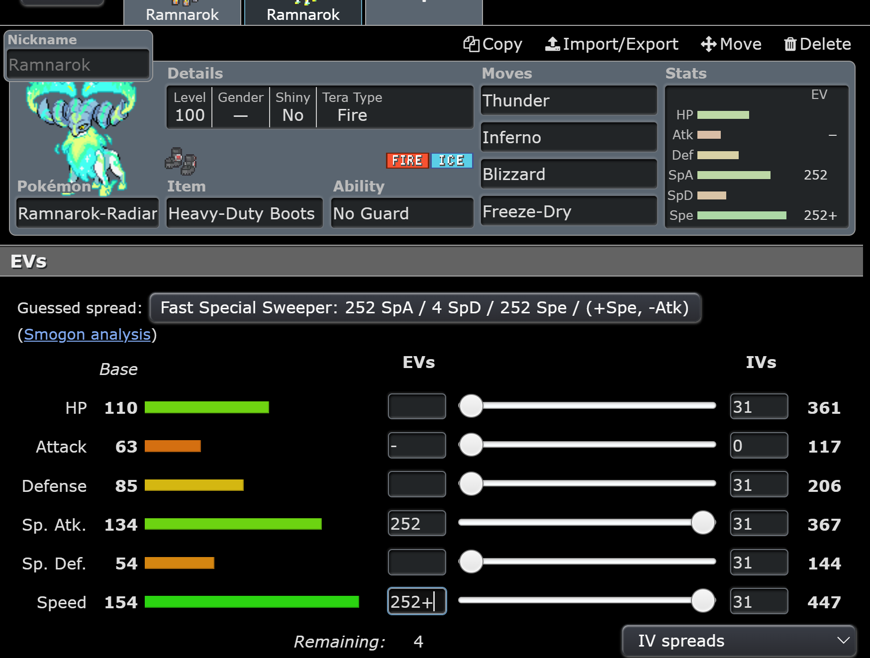Click the HP EV slider handle

471,406
